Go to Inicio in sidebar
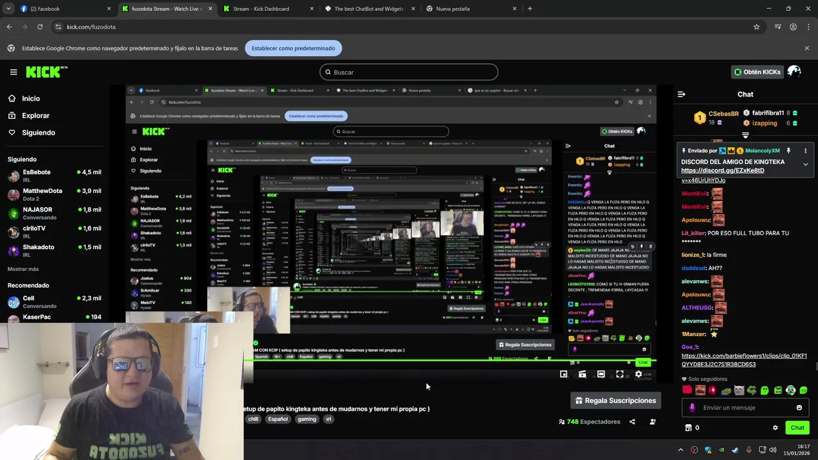The image size is (818, 460). click(31, 98)
